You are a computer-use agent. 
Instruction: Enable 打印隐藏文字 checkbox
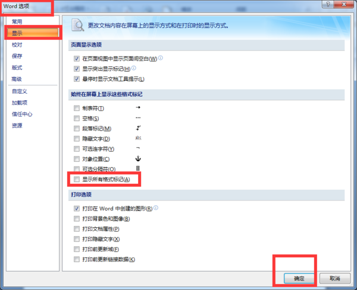click(77, 239)
